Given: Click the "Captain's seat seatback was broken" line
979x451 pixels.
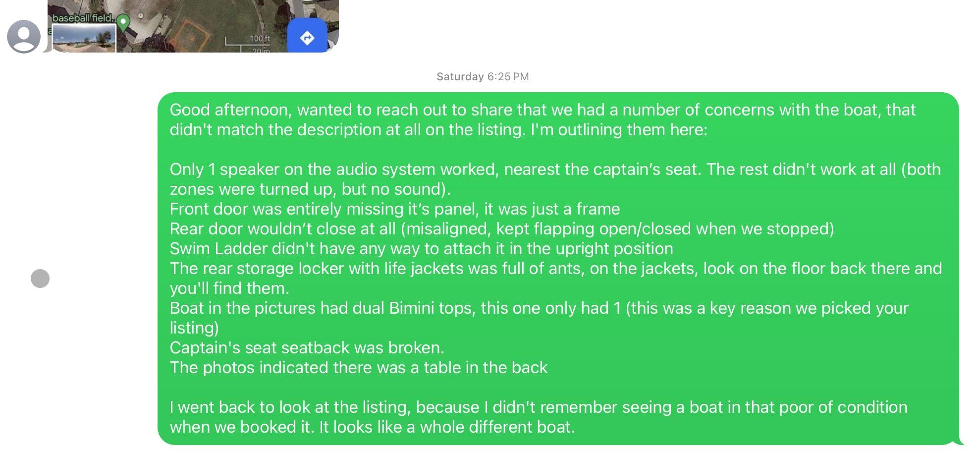Looking at the screenshot, I should point(307,347).
